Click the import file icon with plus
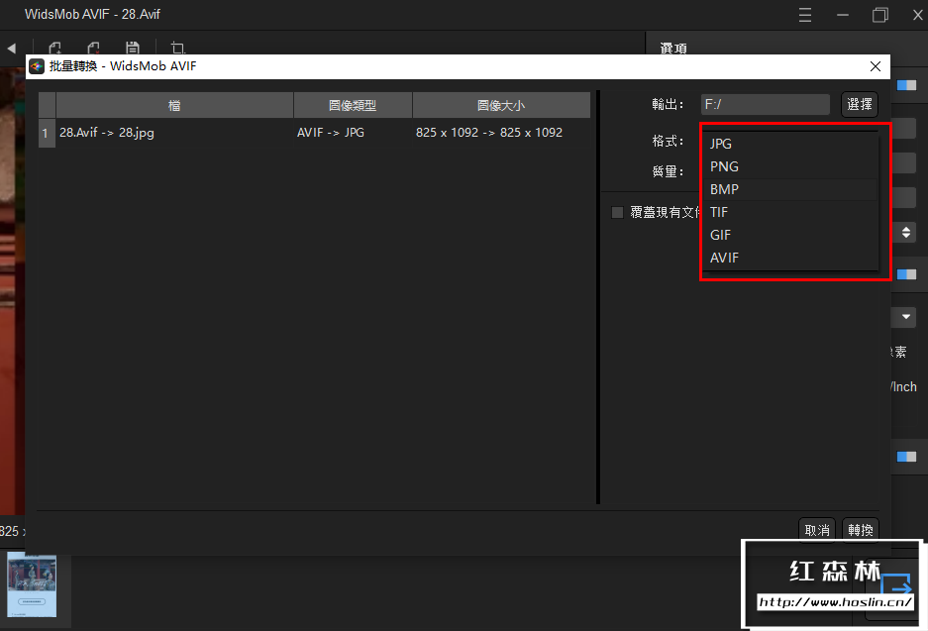The image size is (928, 631). 55,48
